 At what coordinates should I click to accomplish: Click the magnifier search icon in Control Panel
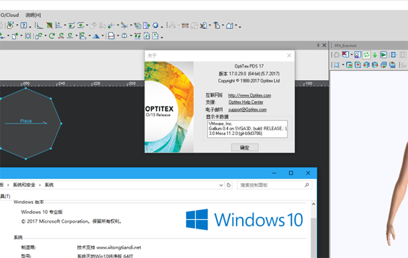click(x=307, y=185)
